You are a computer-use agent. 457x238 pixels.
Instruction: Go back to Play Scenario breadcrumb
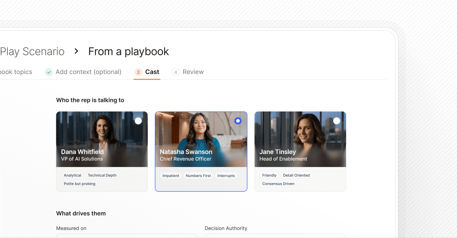point(32,51)
